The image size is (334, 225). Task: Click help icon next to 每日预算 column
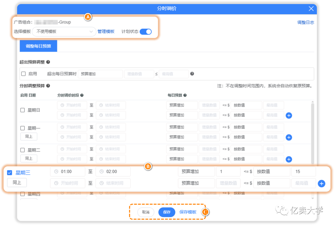click(185, 95)
